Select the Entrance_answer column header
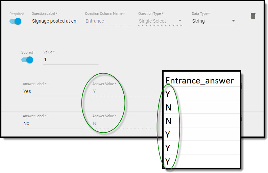Screen dimensions: 268x173 tap(201, 80)
